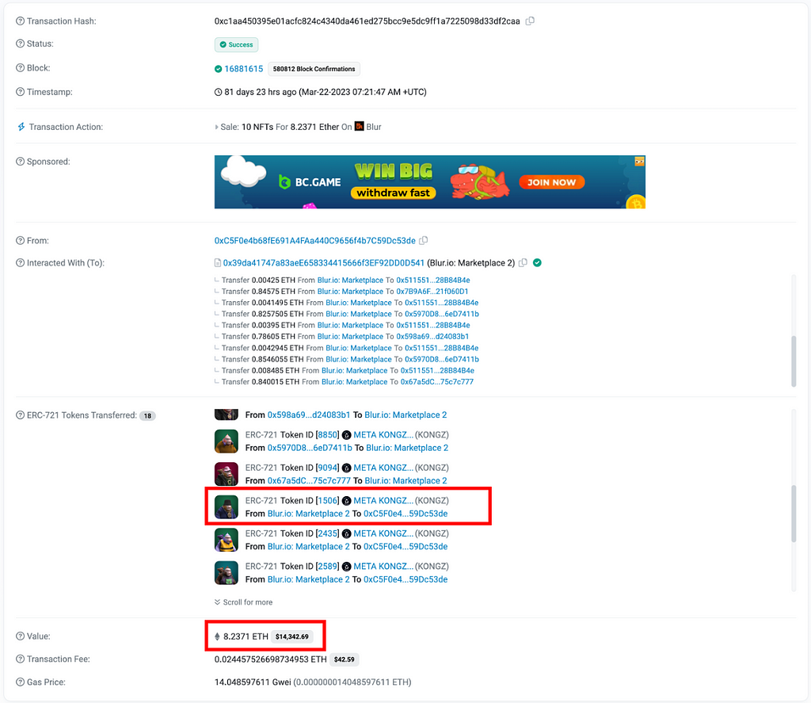Click the help icon beside Value
The width and height of the screenshot is (811, 703).
20,636
